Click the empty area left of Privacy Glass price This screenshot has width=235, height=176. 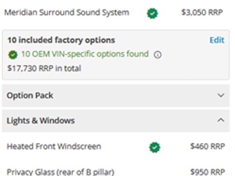point(152,172)
